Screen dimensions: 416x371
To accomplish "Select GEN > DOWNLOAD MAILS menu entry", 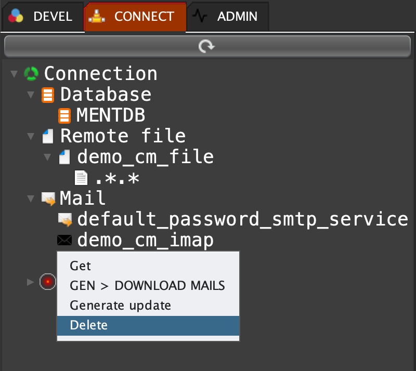I will click(x=147, y=285).
